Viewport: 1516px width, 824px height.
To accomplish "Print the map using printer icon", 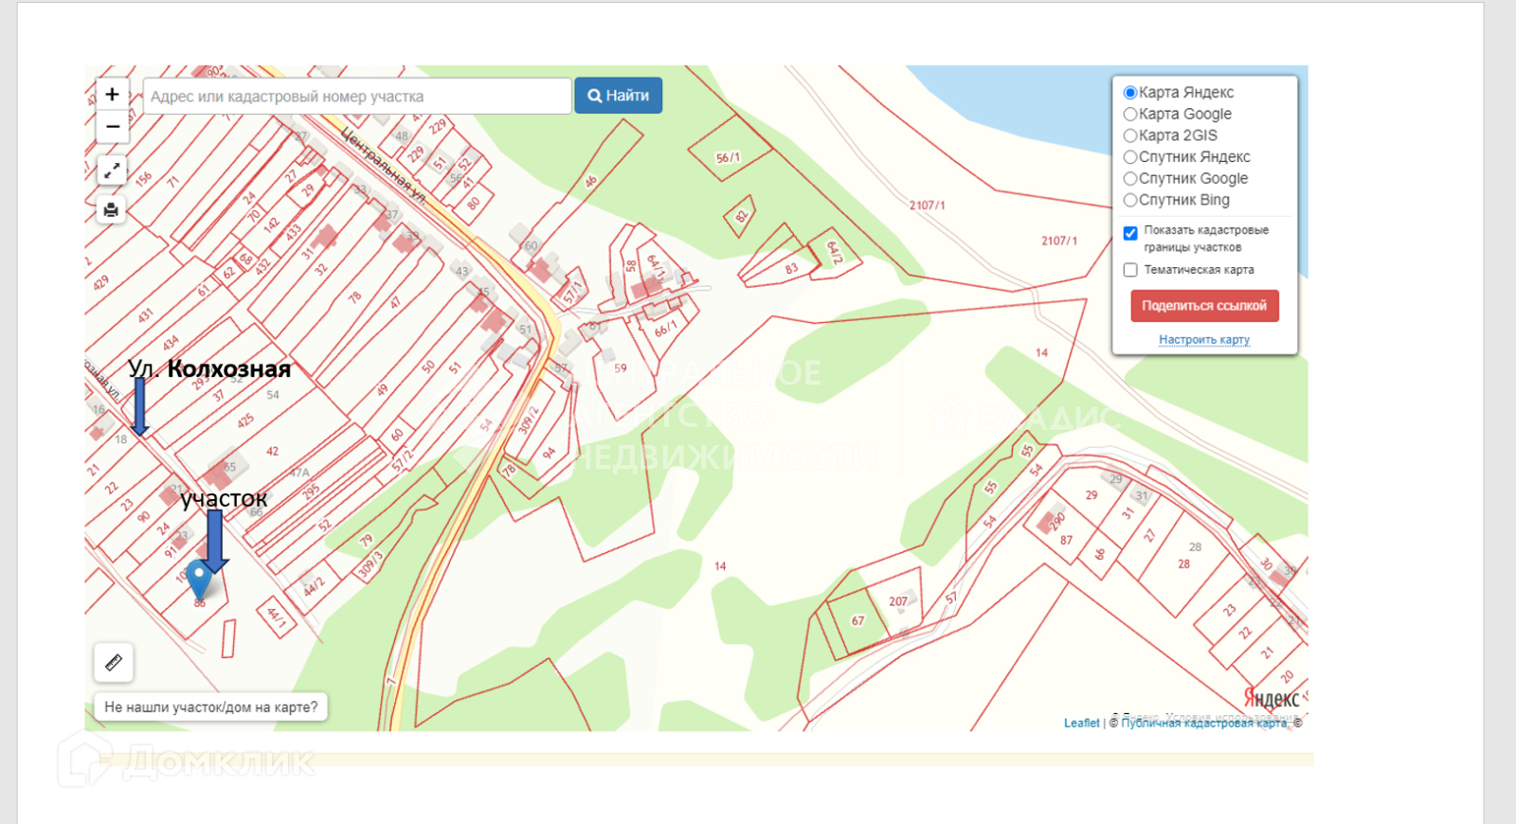I will pyautogui.click(x=112, y=209).
